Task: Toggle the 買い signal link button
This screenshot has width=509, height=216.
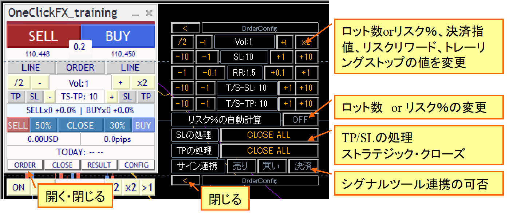Action: pyautogui.click(x=272, y=166)
